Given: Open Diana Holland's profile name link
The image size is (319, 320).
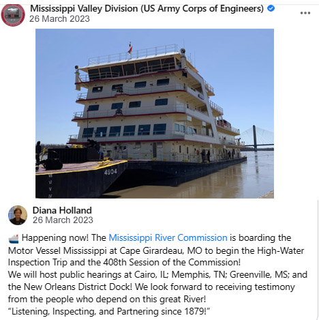Looking at the screenshot, I should coord(62,210).
